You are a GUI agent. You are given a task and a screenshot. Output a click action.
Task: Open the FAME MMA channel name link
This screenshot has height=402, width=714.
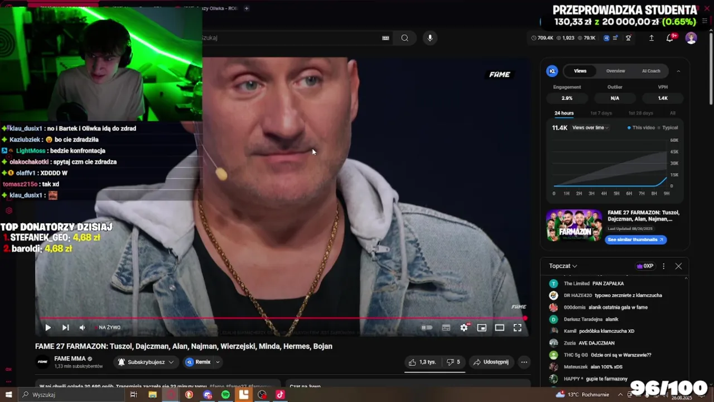[x=70, y=358]
